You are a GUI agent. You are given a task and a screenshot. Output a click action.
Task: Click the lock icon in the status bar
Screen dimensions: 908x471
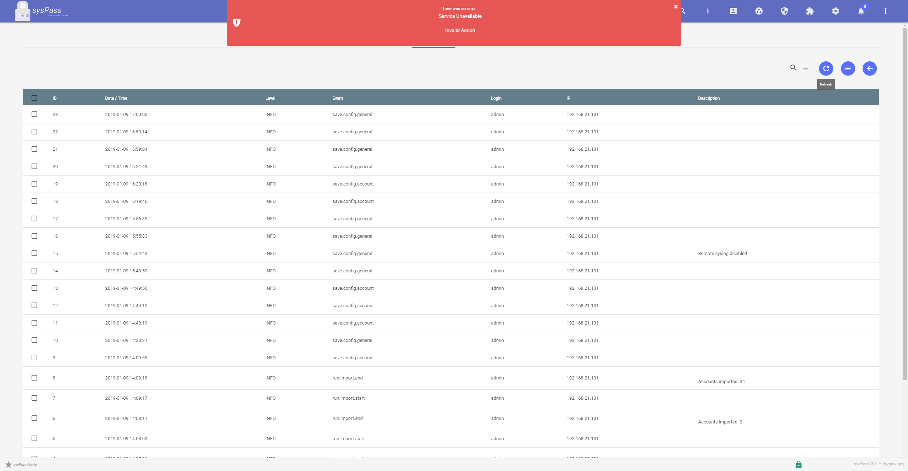tap(798, 464)
